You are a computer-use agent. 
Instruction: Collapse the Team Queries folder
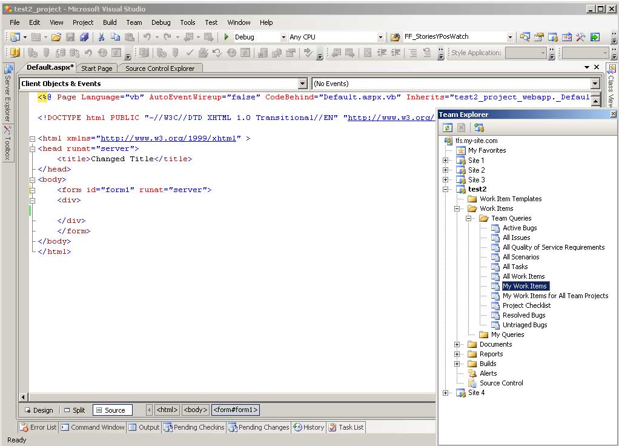468,218
